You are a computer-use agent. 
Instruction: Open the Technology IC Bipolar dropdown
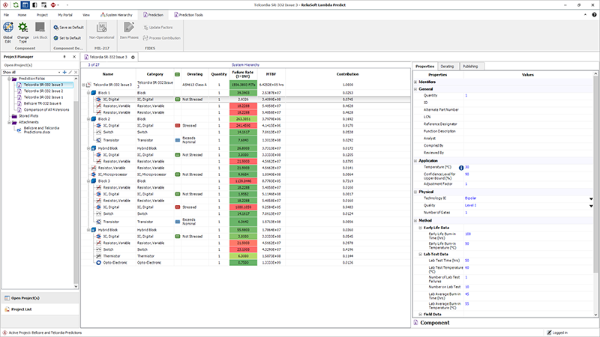(x=591, y=198)
